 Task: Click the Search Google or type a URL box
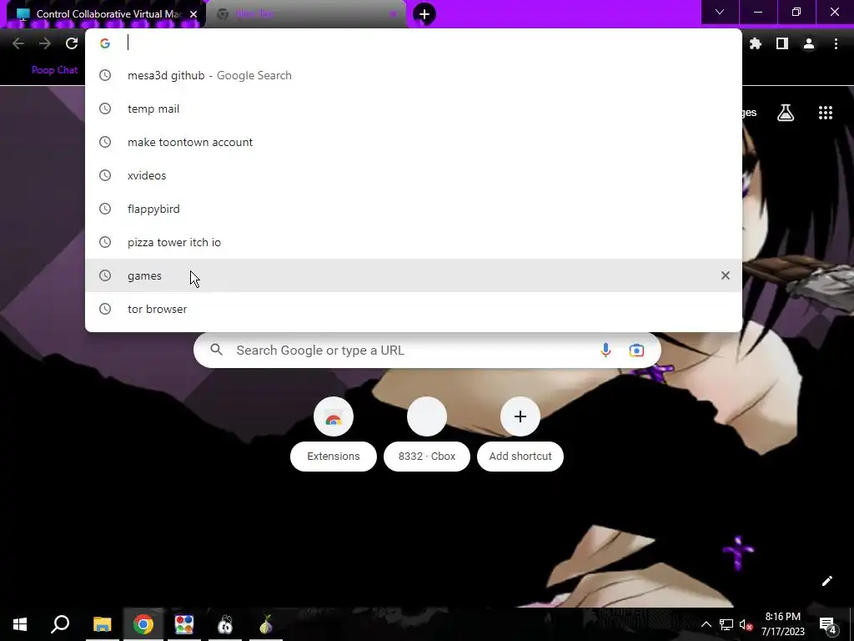coord(427,351)
